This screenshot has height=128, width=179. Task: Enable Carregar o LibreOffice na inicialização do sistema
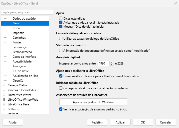click(61, 88)
